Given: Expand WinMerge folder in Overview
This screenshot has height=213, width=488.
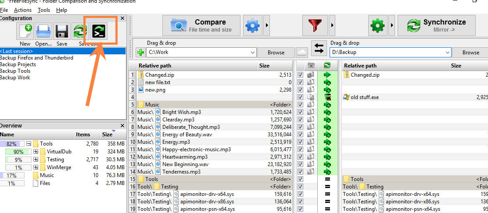Looking at the screenshot, I should point(36,167).
